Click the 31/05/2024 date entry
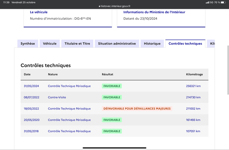 point(31,86)
